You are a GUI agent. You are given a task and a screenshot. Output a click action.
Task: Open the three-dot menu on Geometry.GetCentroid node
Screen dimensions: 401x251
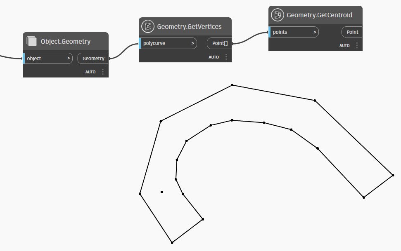click(x=357, y=45)
